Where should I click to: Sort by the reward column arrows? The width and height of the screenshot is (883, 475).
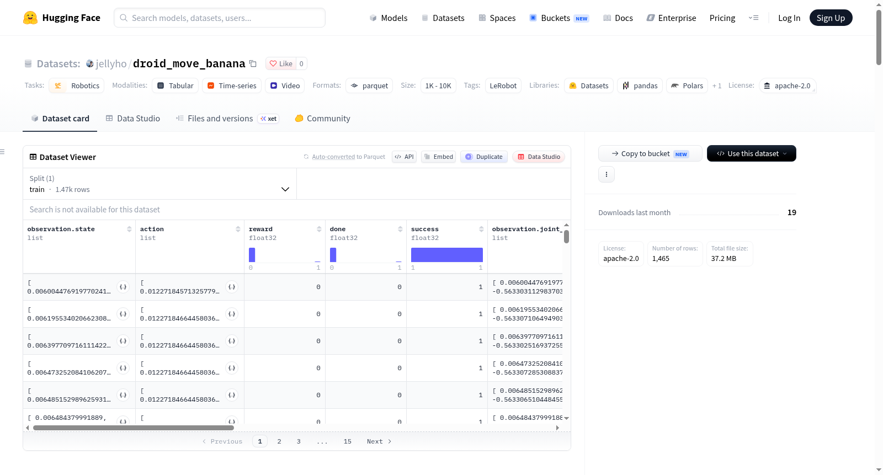pyautogui.click(x=319, y=229)
